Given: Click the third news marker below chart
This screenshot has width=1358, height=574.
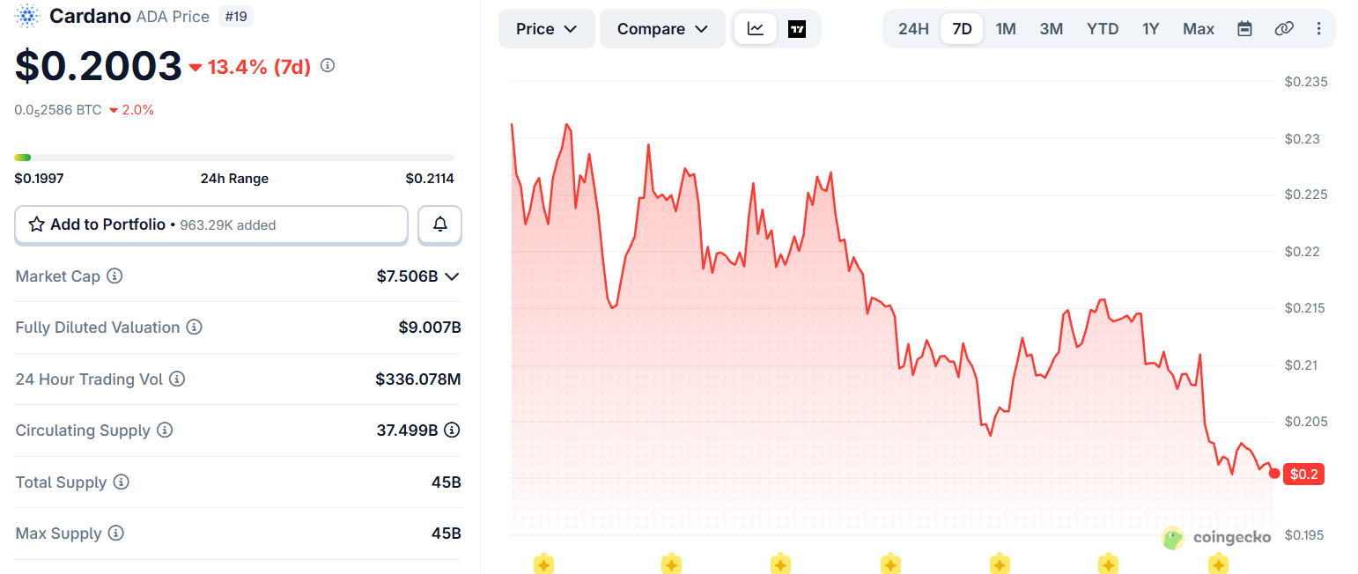Looking at the screenshot, I should click(780, 563).
